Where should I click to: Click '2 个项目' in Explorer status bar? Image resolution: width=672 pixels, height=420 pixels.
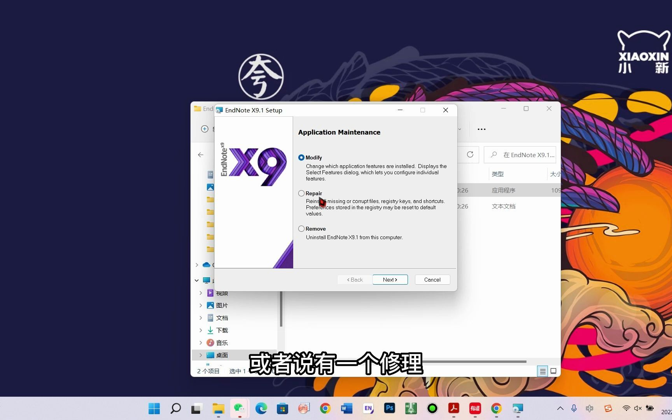(x=208, y=371)
